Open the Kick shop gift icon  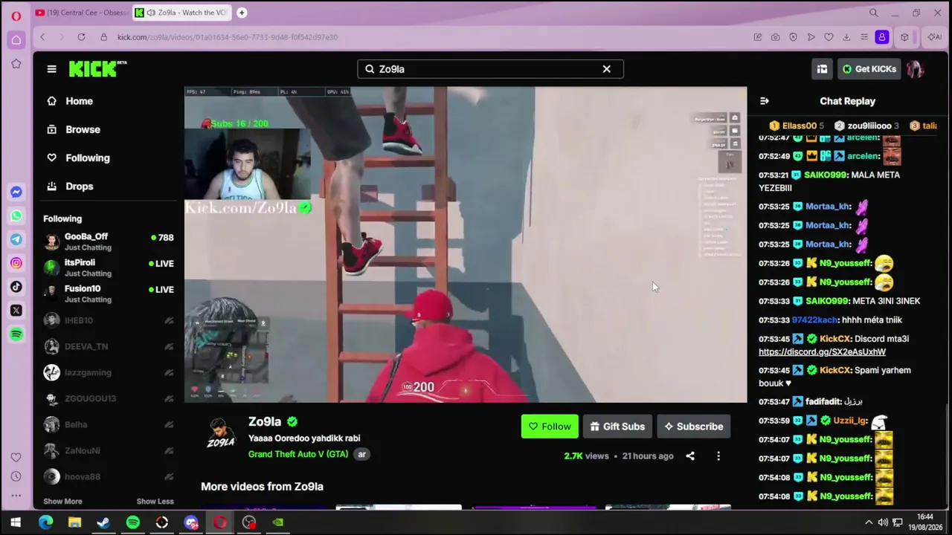[x=822, y=69]
